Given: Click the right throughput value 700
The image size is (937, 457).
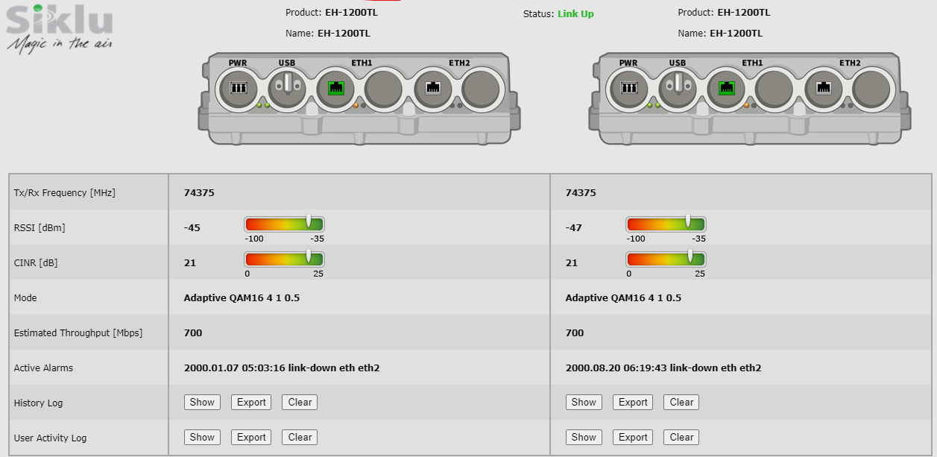Looking at the screenshot, I should pyautogui.click(x=575, y=333).
